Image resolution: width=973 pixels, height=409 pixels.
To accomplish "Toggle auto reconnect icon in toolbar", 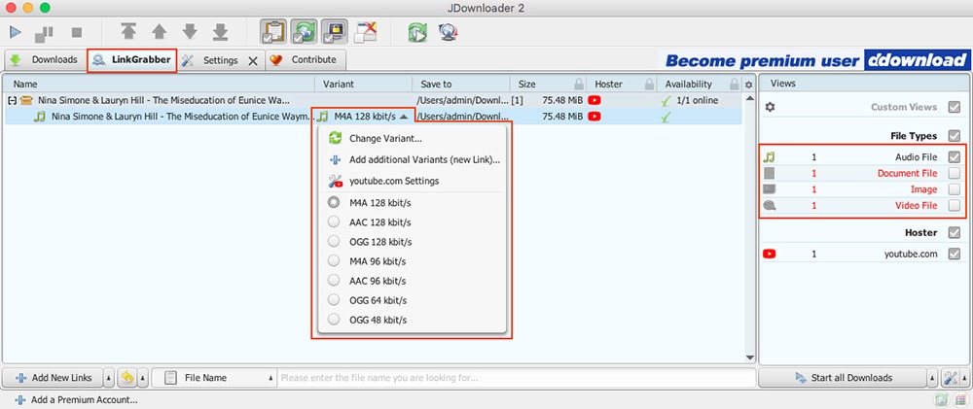I will click(x=304, y=32).
